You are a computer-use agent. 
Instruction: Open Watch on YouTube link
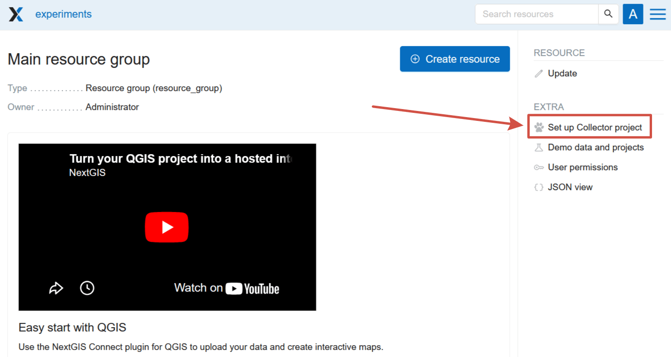[x=226, y=288]
